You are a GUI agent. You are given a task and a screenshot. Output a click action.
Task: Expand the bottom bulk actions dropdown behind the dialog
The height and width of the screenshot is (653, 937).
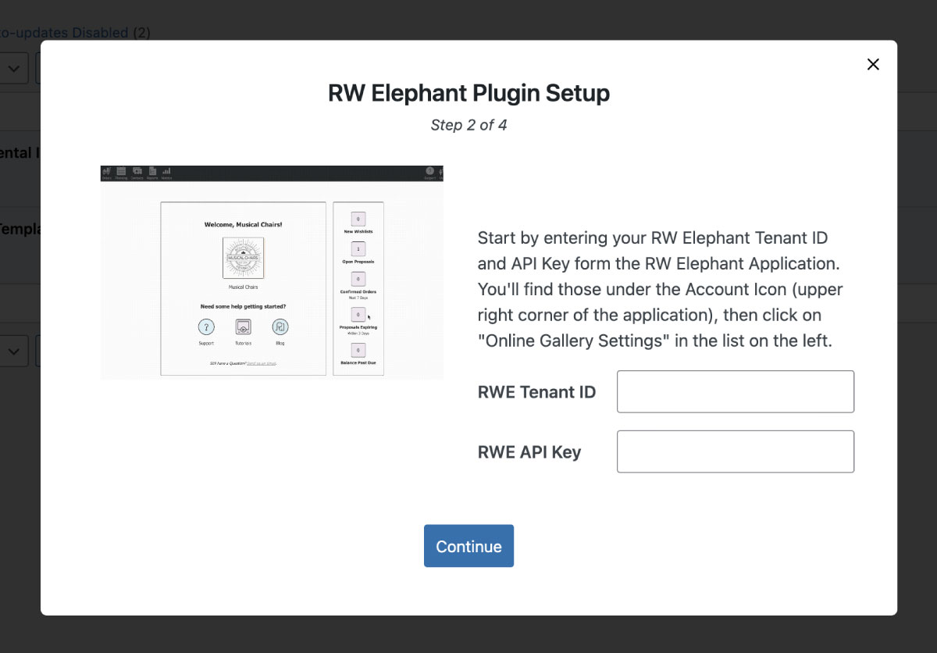(x=14, y=351)
